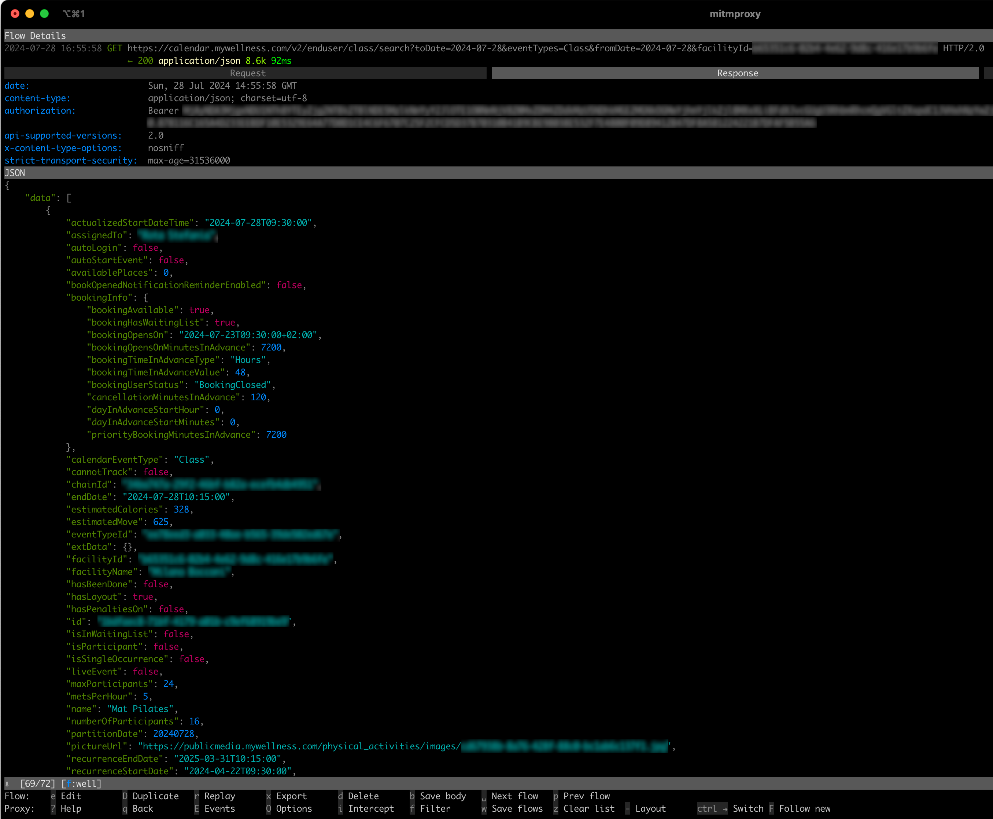Click the partitionDate 20240728 line

click(133, 734)
